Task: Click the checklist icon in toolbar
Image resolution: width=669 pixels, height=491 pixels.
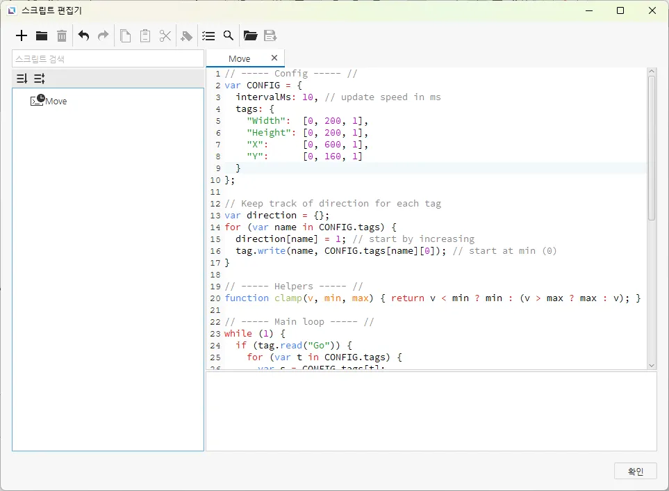Action: [x=208, y=35]
